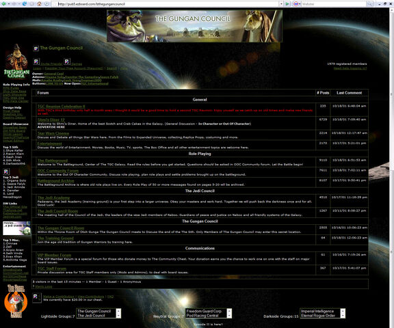394x328 pixels.
Task: Click the Games icon
Action: [67, 61]
